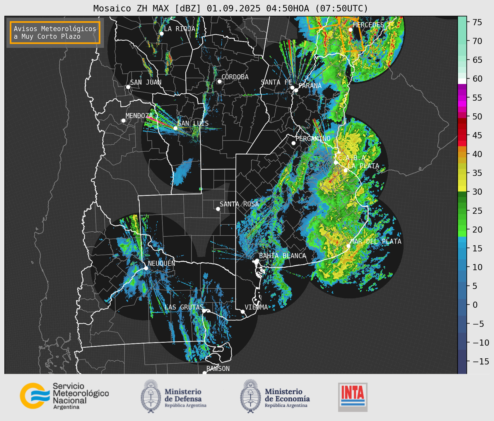This screenshot has height=421, width=494.
Task: Click the MAR DEL PLATA label text
Action: pos(376,241)
